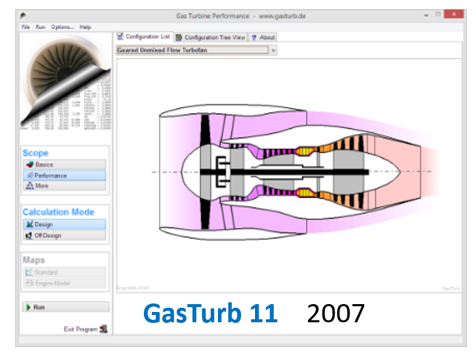Minimize the Gas Turbine Performance window
Screen dimensions: 476x355
click(x=426, y=15)
